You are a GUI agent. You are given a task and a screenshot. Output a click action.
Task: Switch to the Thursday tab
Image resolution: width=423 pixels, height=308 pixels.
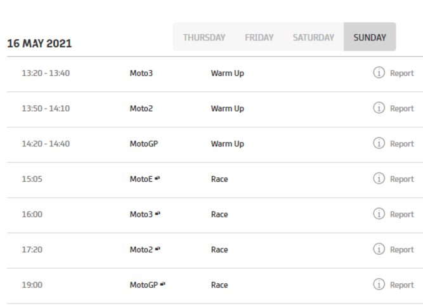click(x=204, y=37)
